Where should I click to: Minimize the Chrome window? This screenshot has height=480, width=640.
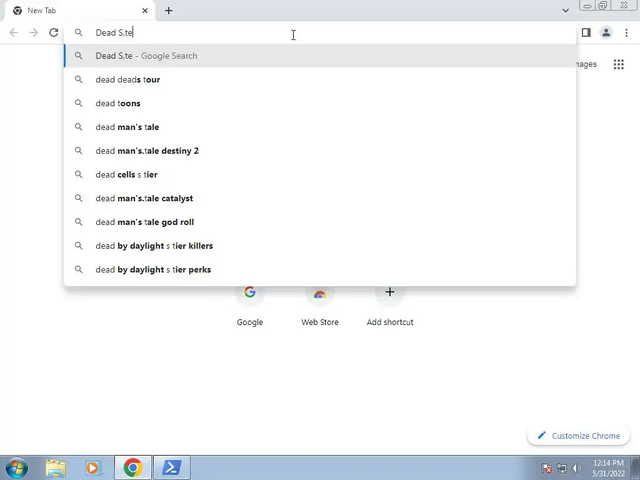(x=587, y=5)
